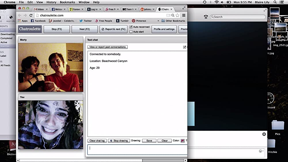This screenshot has height=162, width=288.
Task: Toggle the checkbox right of past conversations button
Action: pyautogui.click(x=185, y=47)
